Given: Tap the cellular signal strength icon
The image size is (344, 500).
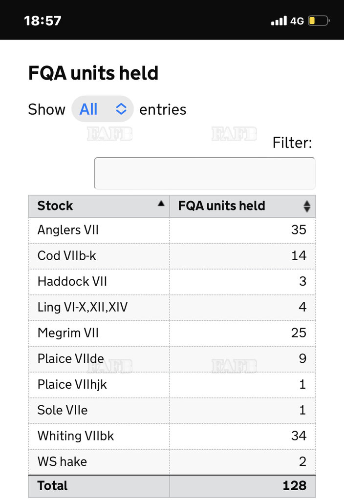Looking at the screenshot, I should pyautogui.click(x=279, y=21).
